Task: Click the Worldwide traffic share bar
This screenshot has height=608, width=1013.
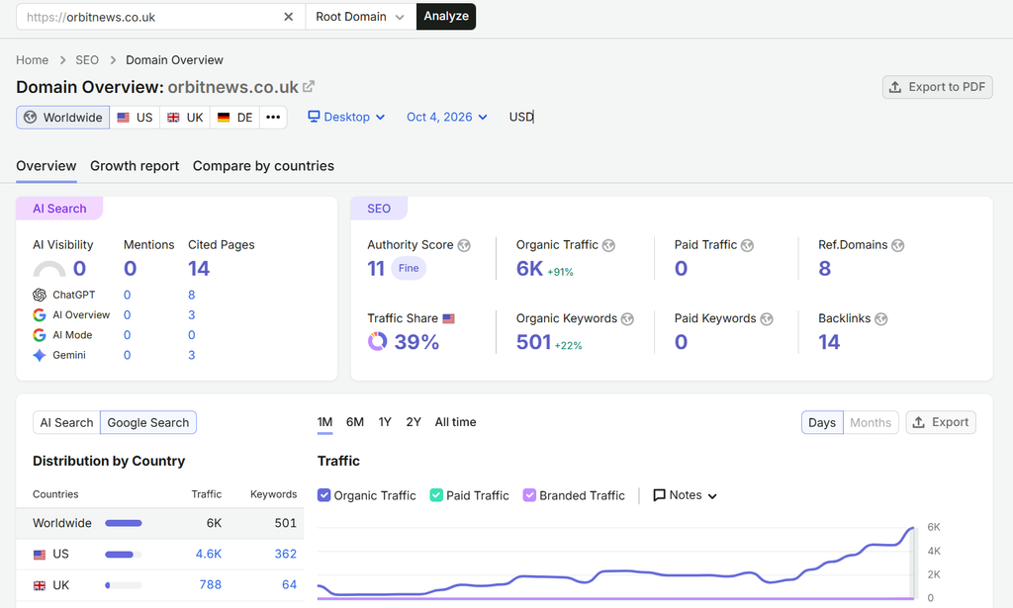Action: [124, 523]
